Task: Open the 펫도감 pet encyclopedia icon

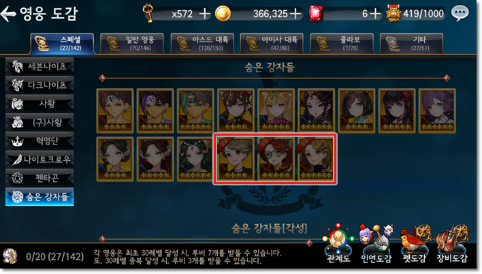Action: pos(414,244)
